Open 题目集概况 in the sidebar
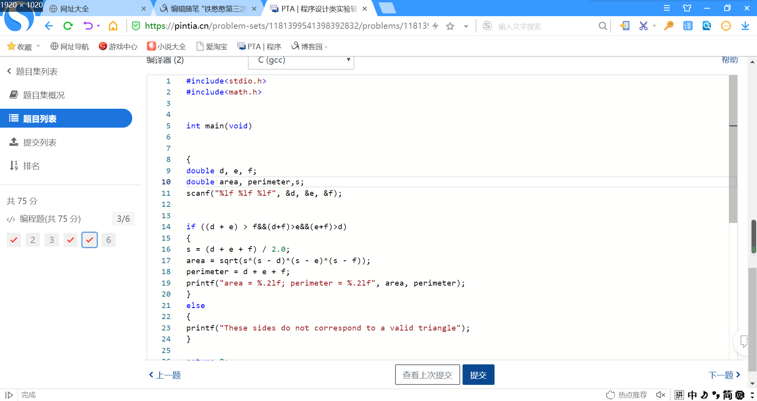The height and width of the screenshot is (401, 757). coord(37,95)
